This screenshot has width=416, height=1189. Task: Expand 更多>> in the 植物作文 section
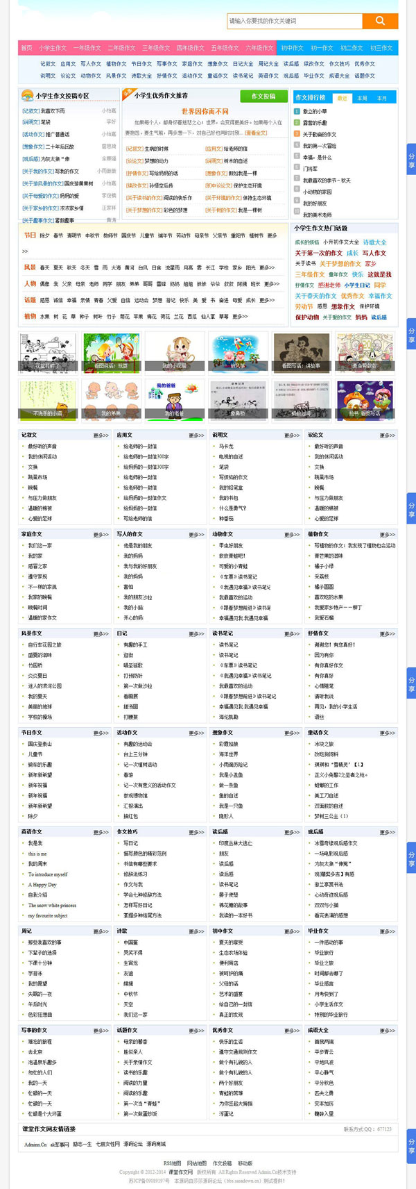point(388,535)
